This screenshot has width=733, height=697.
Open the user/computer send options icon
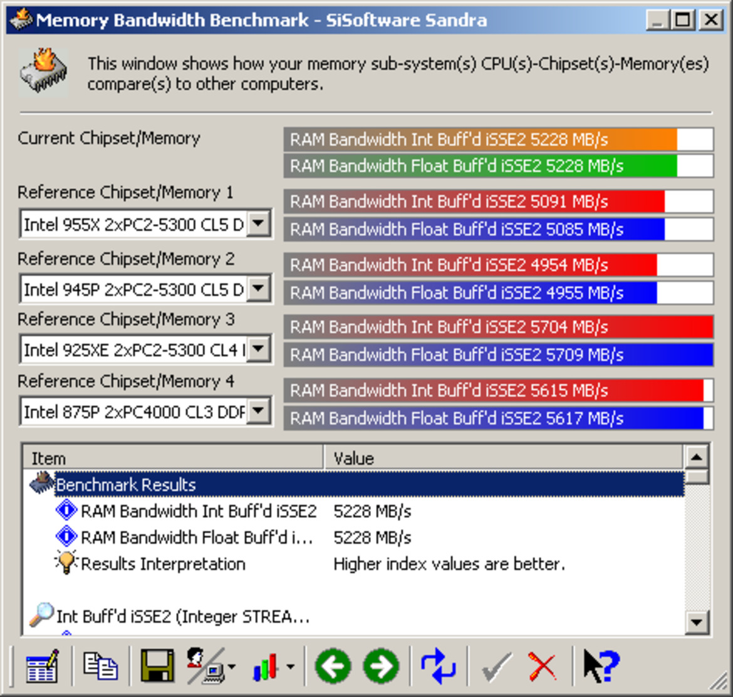[x=205, y=666]
